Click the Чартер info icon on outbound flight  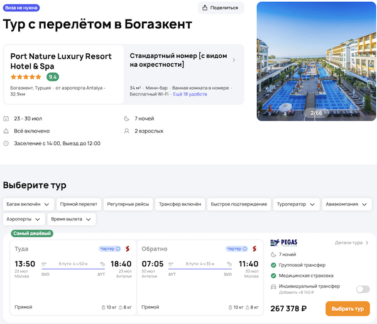pyautogui.click(x=118, y=249)
